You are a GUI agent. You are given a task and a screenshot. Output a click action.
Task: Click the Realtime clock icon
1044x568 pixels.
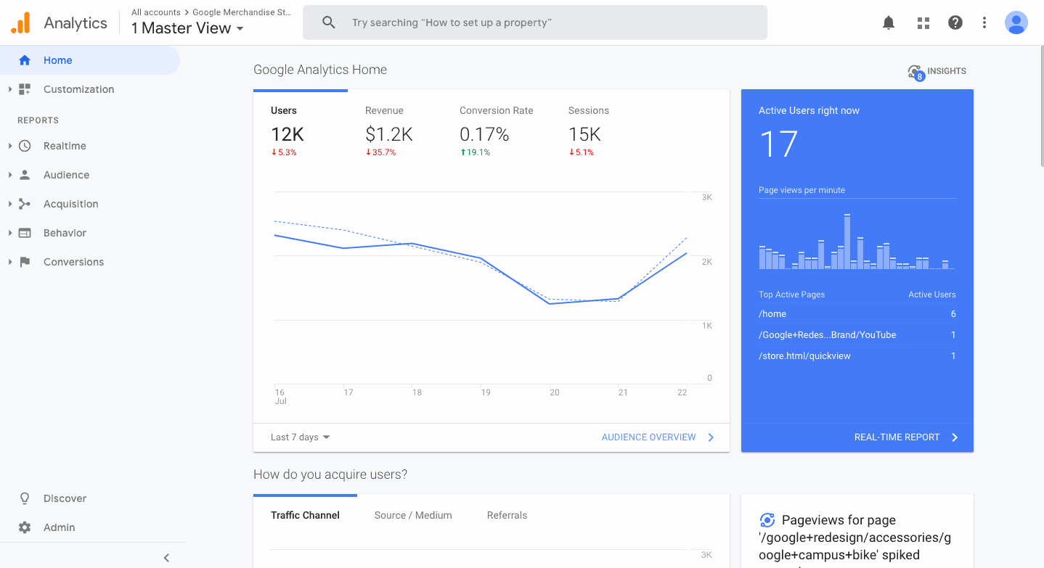coord(25,146)
